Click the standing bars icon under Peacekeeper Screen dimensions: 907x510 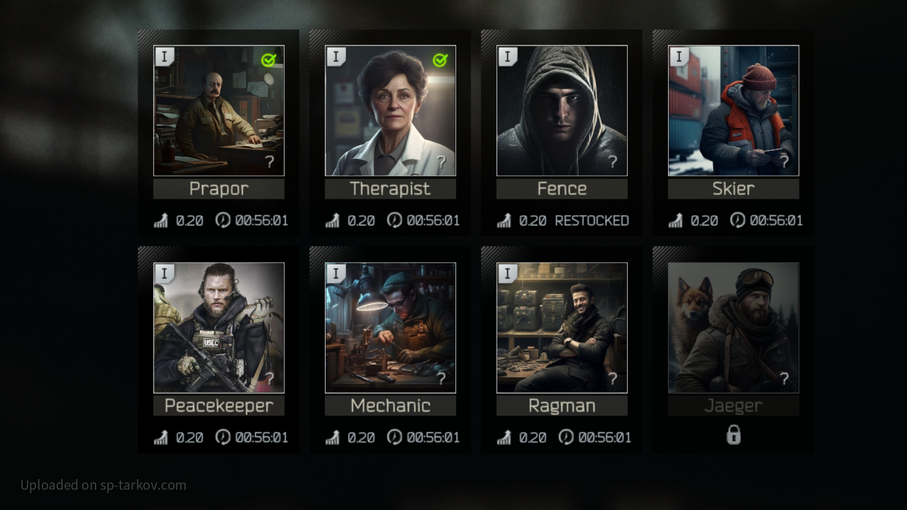pos(161,437)
